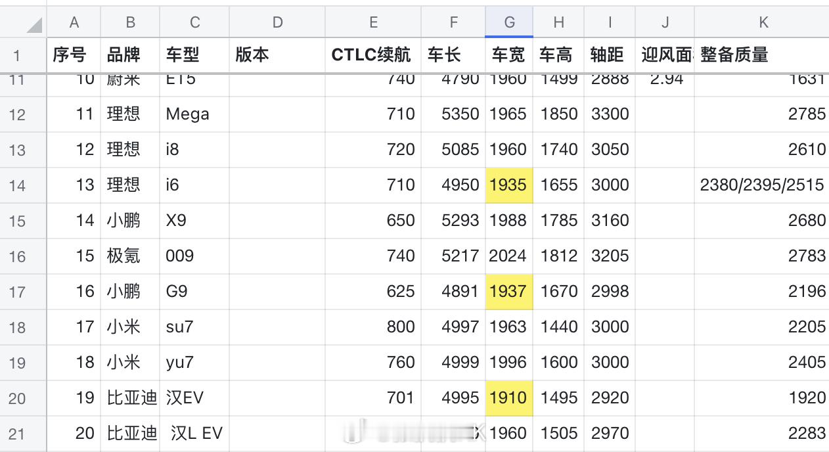
Task: Select column H header
Action: pos(558,22)
